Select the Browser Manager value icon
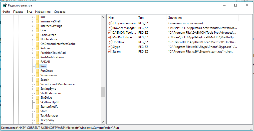Image resolution: width=254 pixels, height=131 pixels. coord(110,28)
